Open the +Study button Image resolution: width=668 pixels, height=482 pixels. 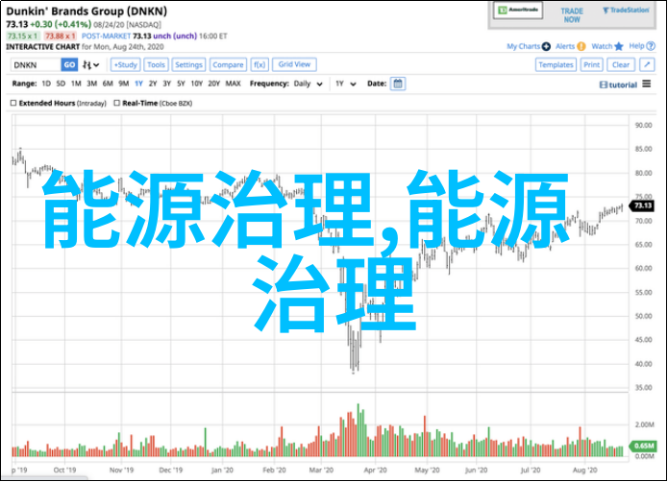(126, 64)
